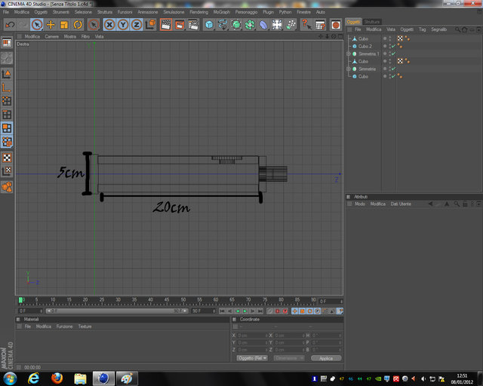Open the Dati Utente menu
Viewport: 483px width, 386px height.
click(x=401, y=204)
